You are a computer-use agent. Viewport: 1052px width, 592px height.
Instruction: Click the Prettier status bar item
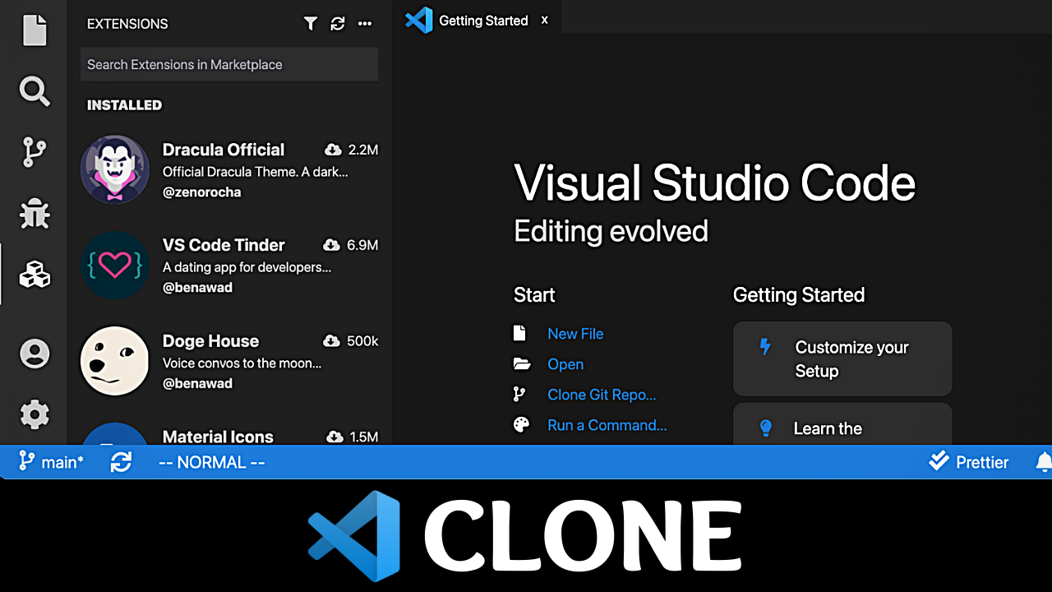[x=968, y=461]
